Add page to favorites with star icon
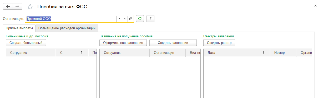This screenshot has width=318, height=98. (30, 7)
